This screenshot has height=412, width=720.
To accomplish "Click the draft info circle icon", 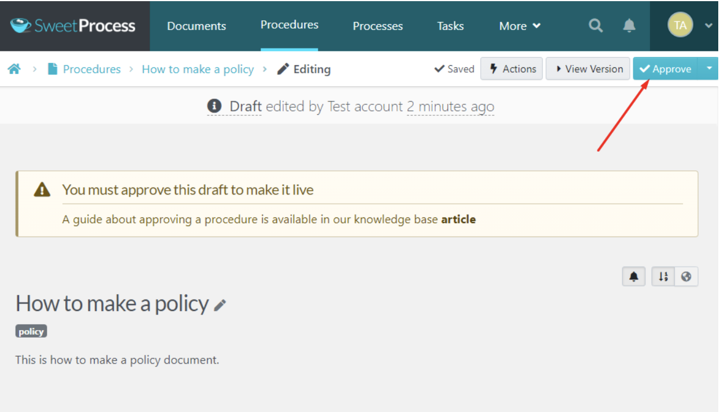I will (x=214, y=106).
